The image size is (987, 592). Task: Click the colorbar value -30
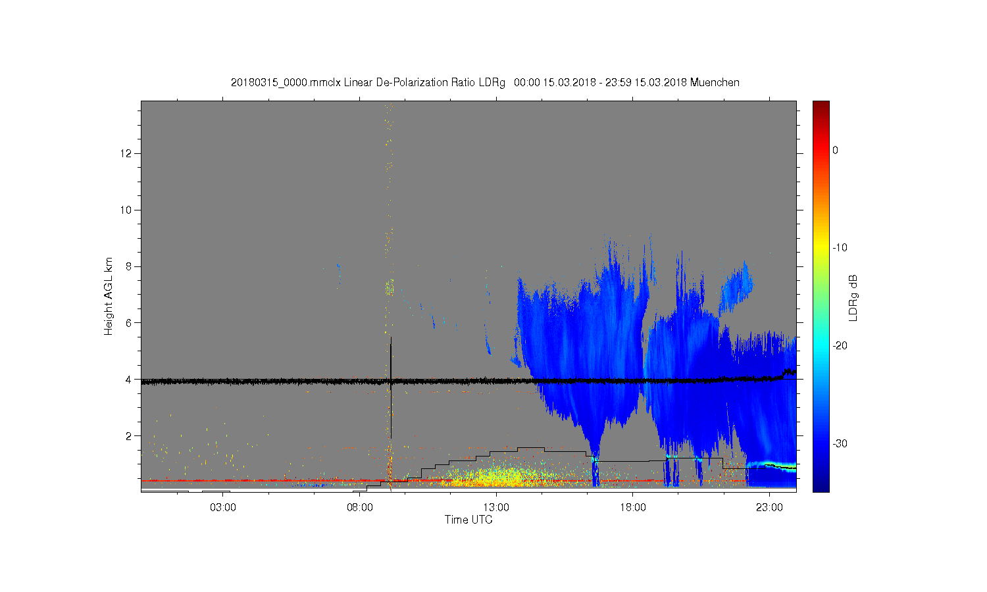click(x=840, y=444)
